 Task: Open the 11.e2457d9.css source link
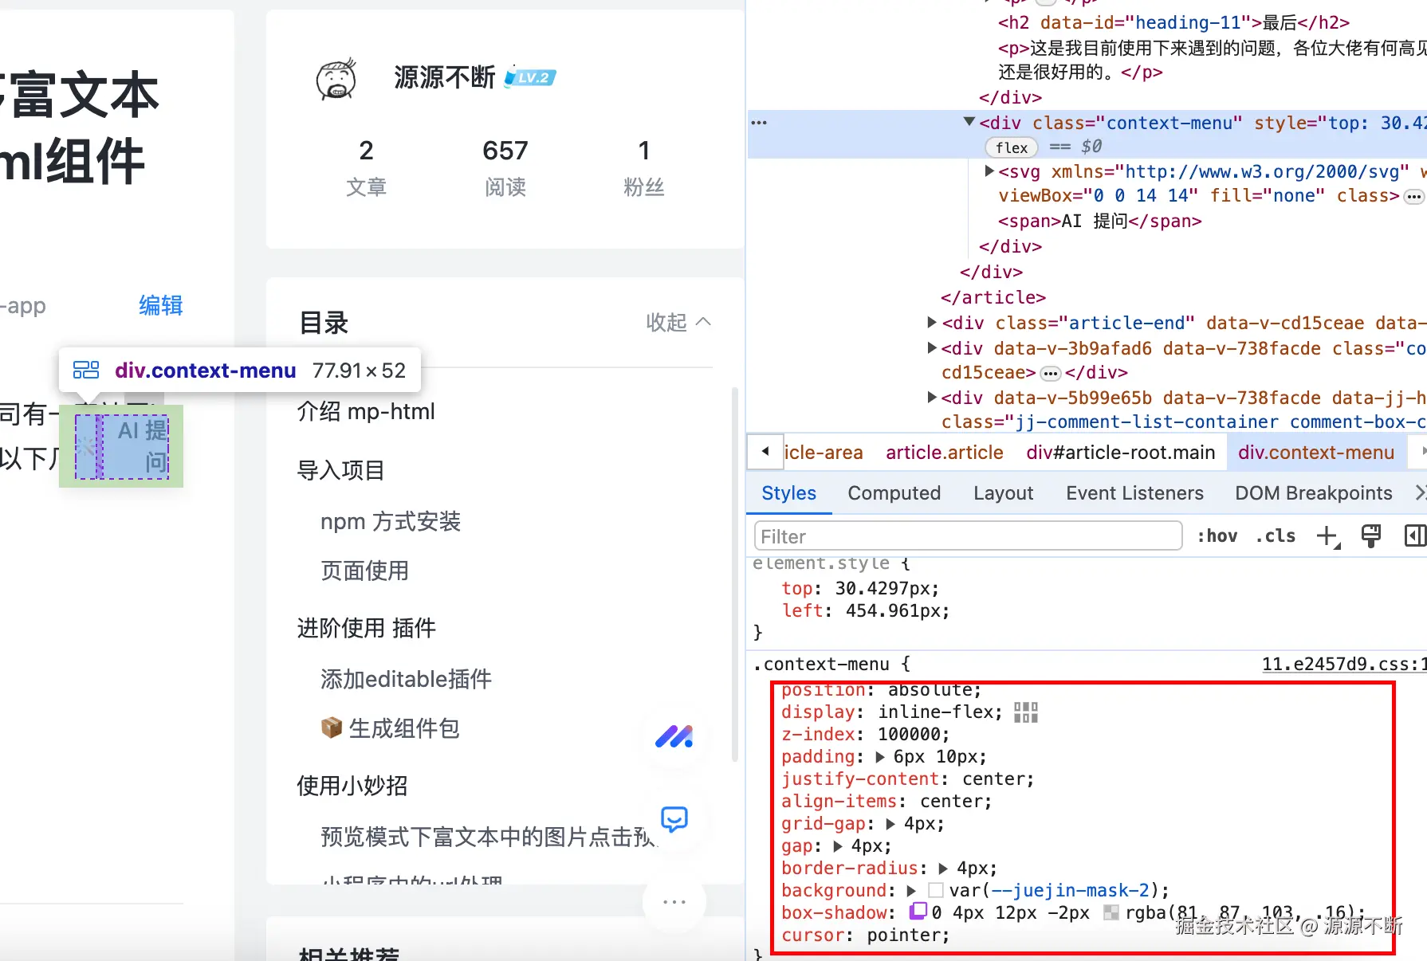click(1344, 664)
